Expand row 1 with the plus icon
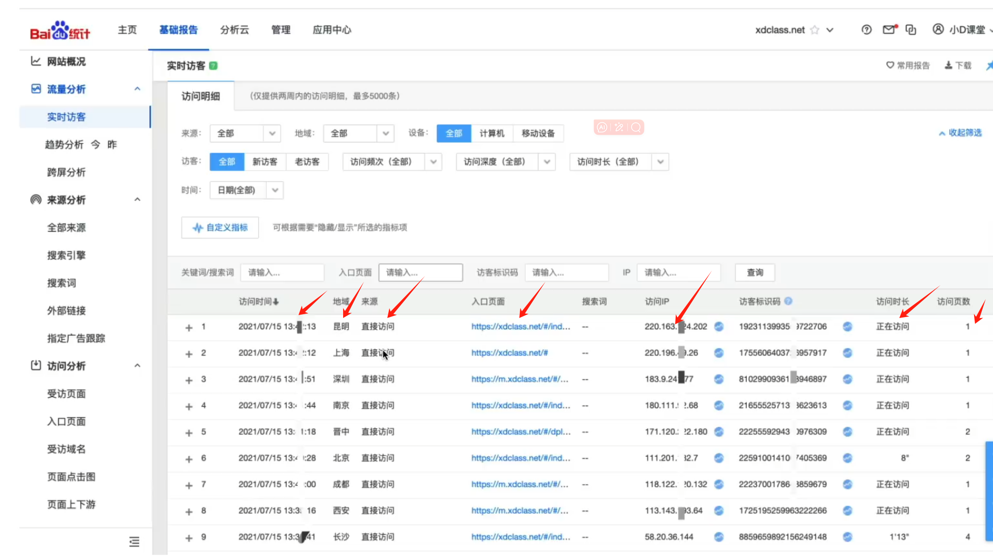993x557 pixels. [x=189, y=328]
